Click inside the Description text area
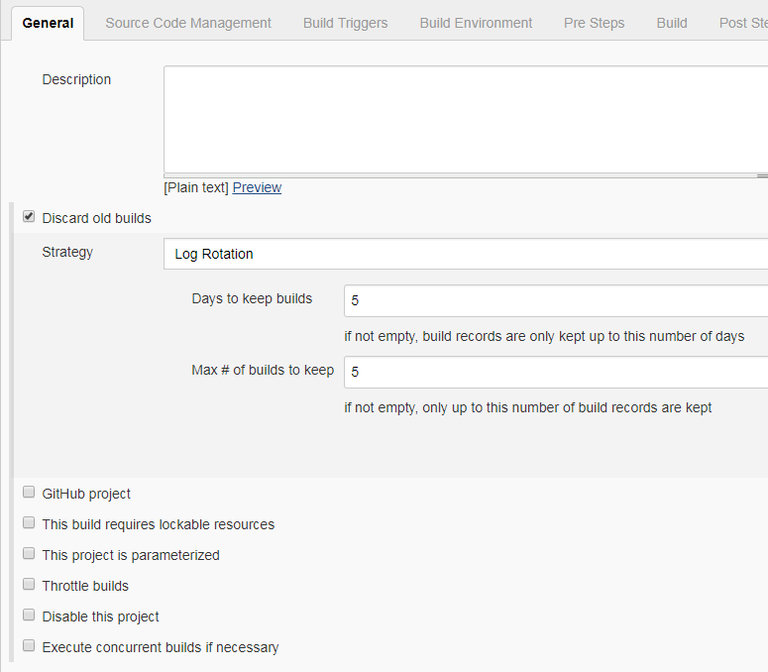The image size is (768, 672). pyautogui.click(x=464, y=120)
